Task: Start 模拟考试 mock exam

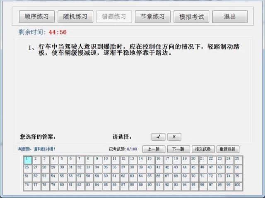Action: pyautogui.click(x=191, y=16)
